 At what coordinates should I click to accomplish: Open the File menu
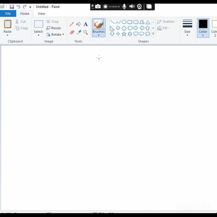[8, 14]
